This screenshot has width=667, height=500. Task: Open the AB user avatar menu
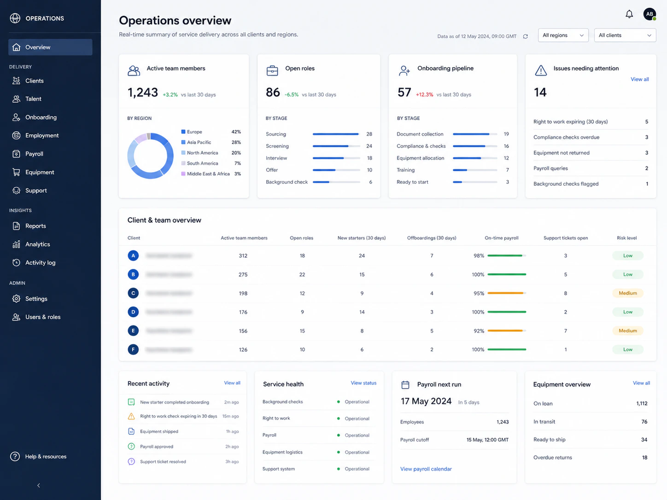coord(649,14)
